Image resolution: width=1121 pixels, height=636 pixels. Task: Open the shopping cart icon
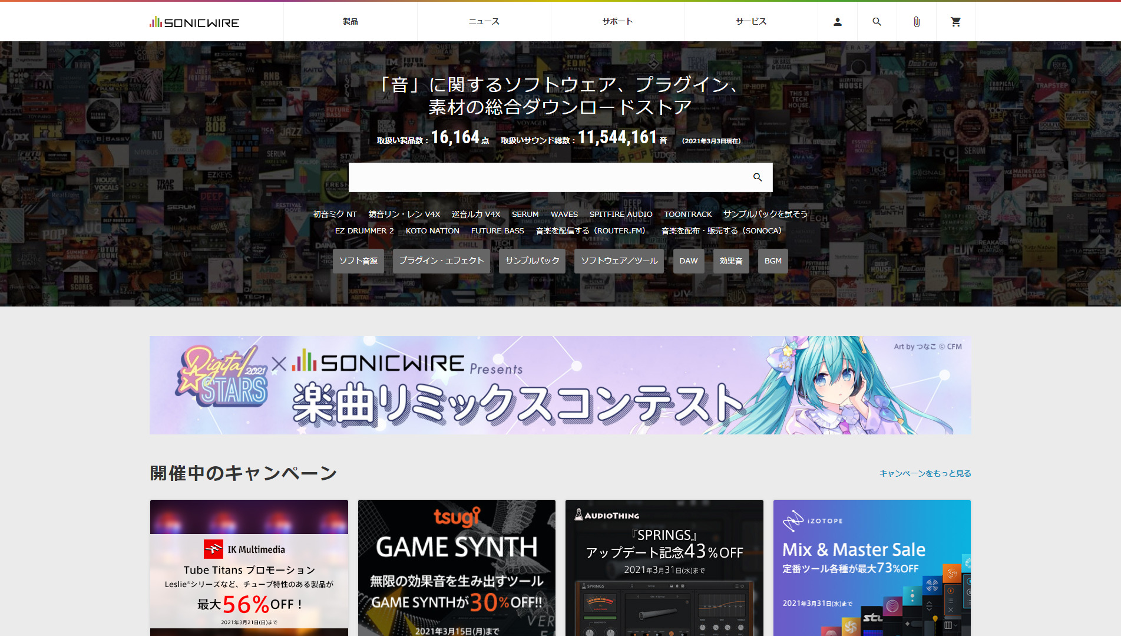coord(955,22)
